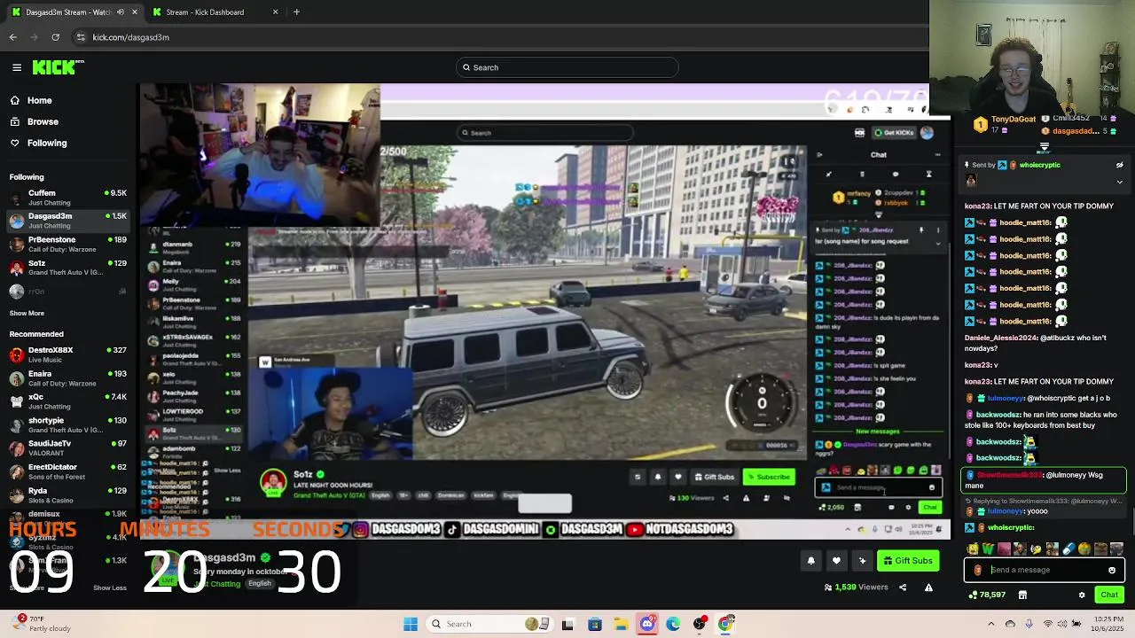Click the whoiscryptic username in chat

[x=1011, y=527]
